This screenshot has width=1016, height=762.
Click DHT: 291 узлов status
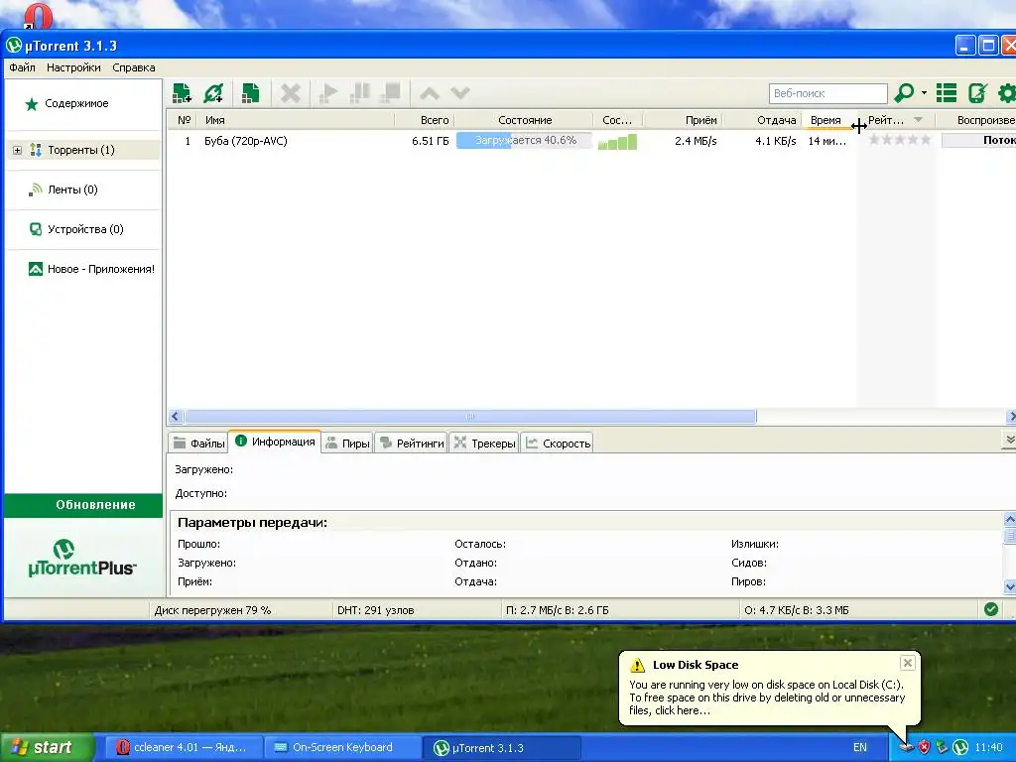point(375,610)
